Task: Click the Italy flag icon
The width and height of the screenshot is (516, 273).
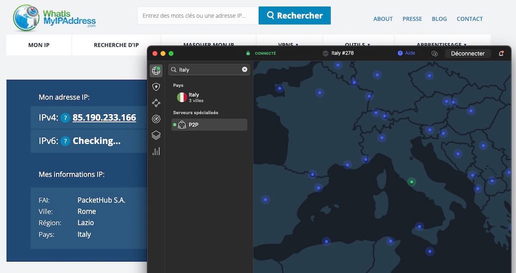Action: [182, 97]
